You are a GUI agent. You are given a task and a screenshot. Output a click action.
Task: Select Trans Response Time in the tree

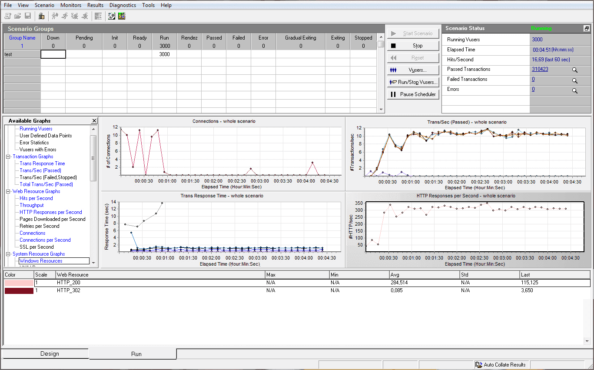[42, 163]
